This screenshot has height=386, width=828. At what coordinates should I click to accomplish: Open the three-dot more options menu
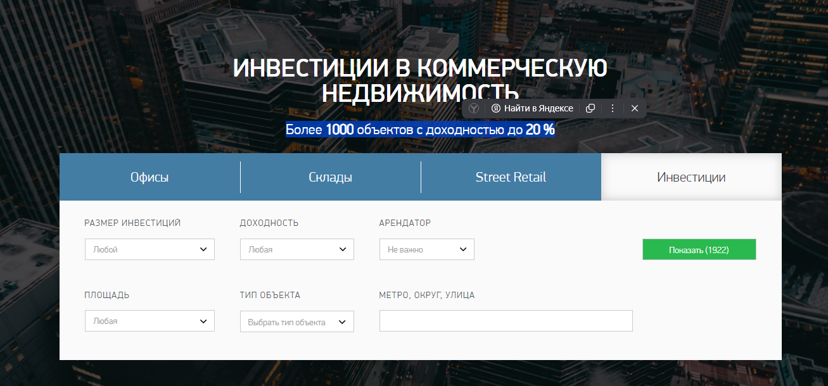(613, 108)
